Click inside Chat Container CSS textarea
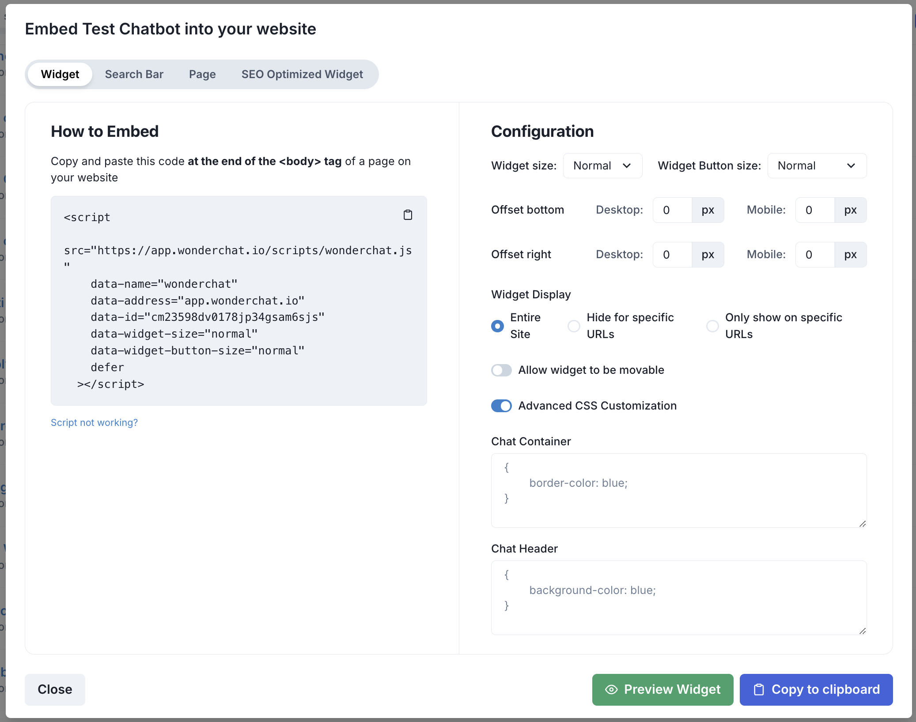Screen dimensions: 916x722 tap(678, 490)
